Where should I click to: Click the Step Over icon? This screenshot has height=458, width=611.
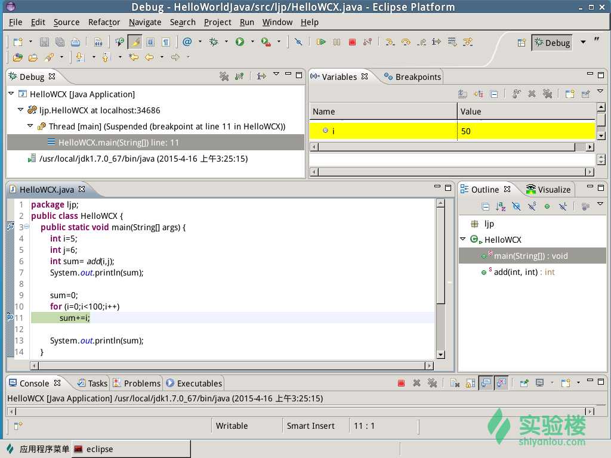click(406, 42)
